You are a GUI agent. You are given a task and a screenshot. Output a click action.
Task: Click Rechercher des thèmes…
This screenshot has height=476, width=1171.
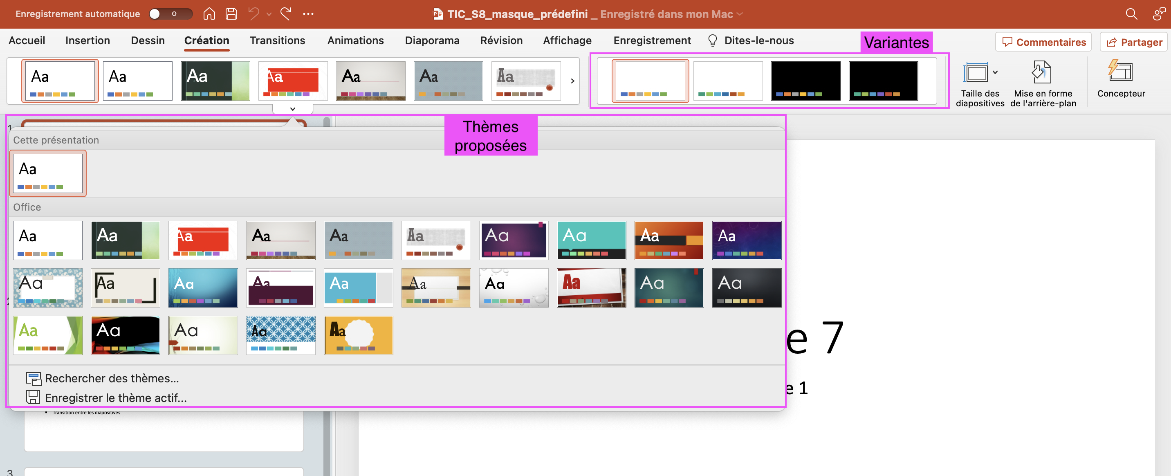[x=103, y=378]
